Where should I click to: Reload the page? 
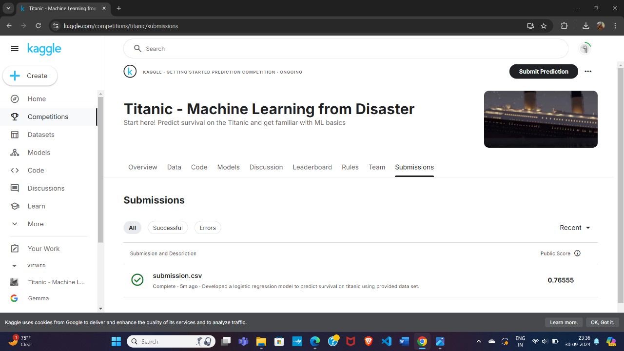[38, 26]
